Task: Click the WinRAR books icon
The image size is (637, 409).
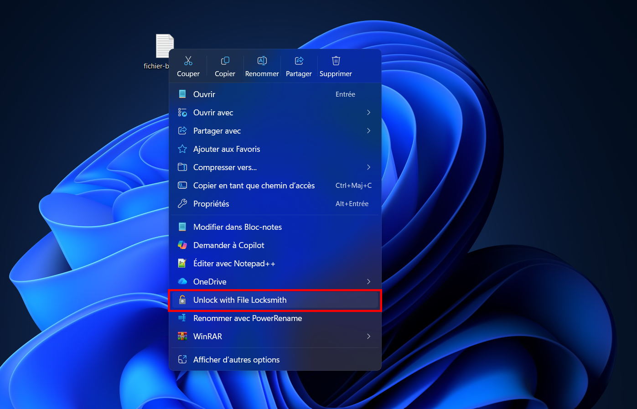Action: [x=182, y=337]
